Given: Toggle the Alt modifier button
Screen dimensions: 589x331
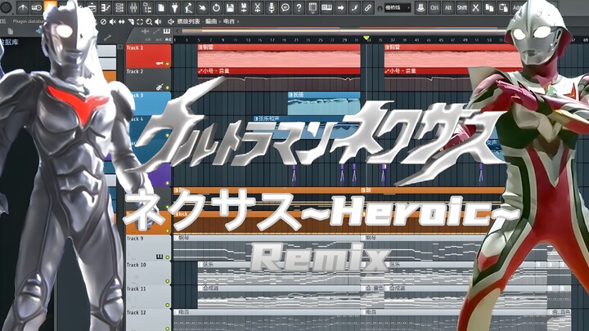Looking at the screenshot, I should [448, 7].
